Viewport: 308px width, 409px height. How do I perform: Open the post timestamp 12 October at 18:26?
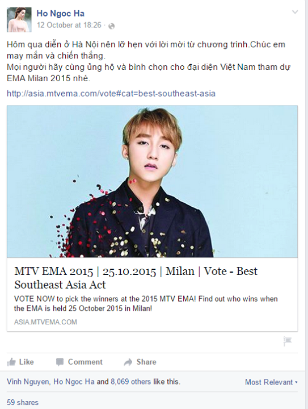pyautogui.click(x=69, y=25)
